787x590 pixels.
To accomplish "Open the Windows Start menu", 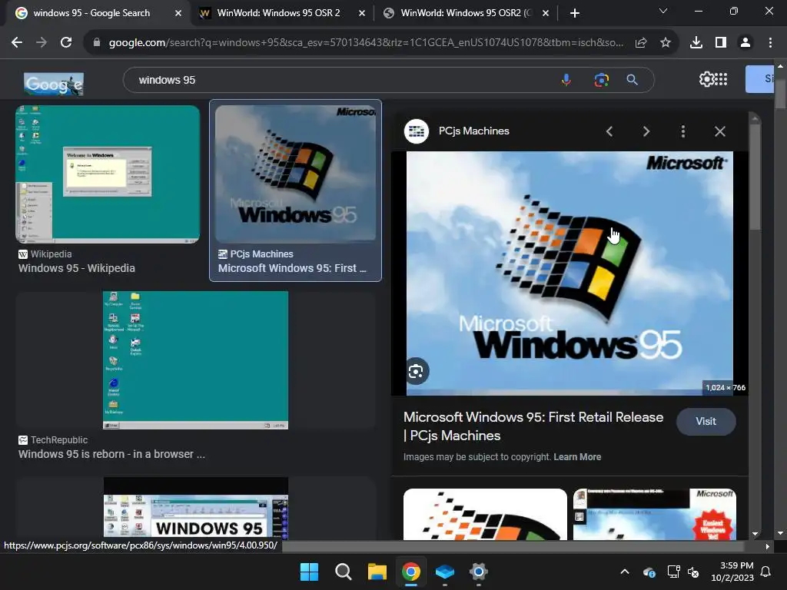I will (309, 572).
